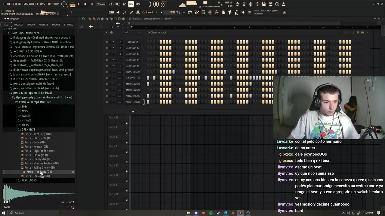Click the microphone one-click recording icon

(x=251, y=4)
